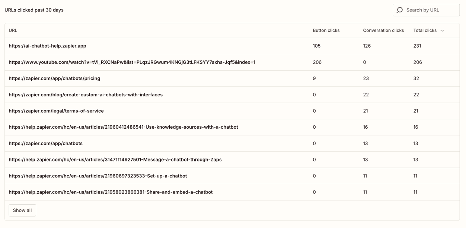This screenshot has width=466, height=228.
Task: Click the 231 total clicks value
Action: 417,46
